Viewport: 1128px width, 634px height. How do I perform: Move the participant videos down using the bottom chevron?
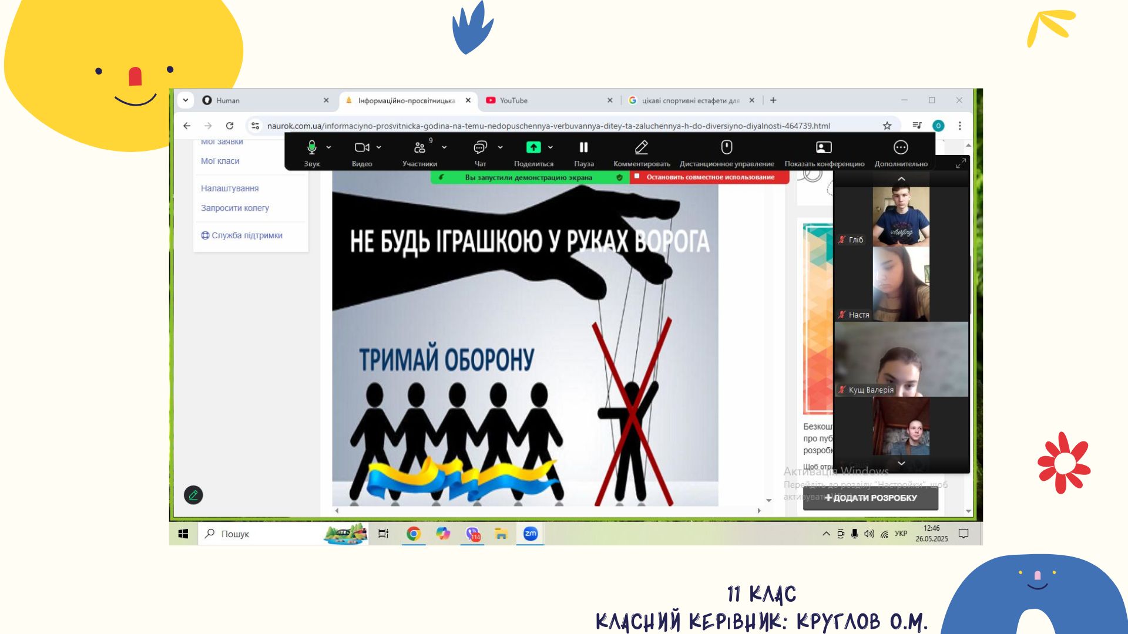(901, 463)
